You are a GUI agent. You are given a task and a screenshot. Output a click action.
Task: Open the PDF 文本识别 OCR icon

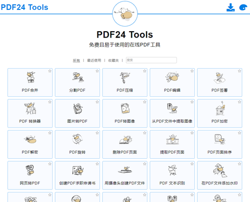point(172,170)
